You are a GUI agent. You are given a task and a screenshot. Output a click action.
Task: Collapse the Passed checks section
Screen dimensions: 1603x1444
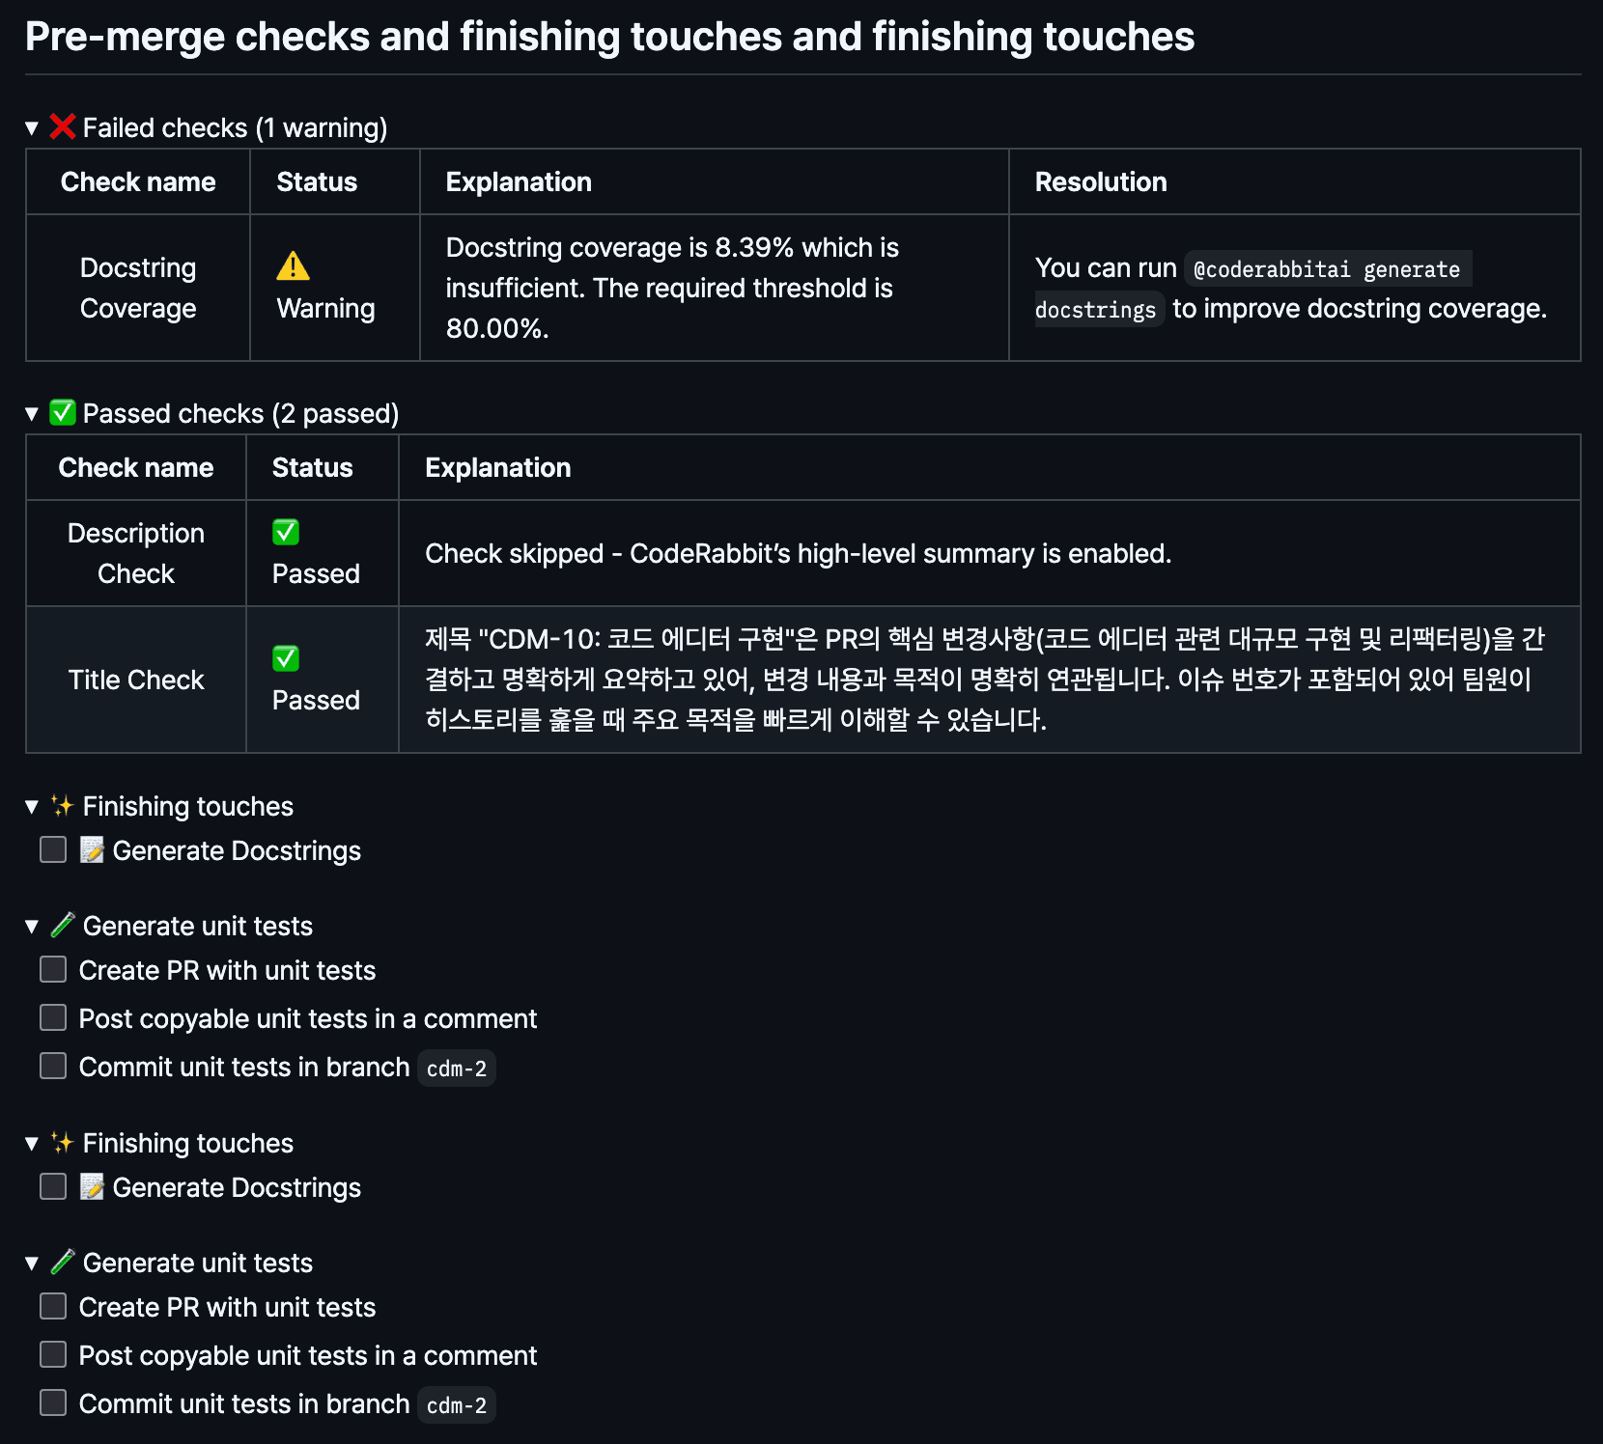[31, 413]
